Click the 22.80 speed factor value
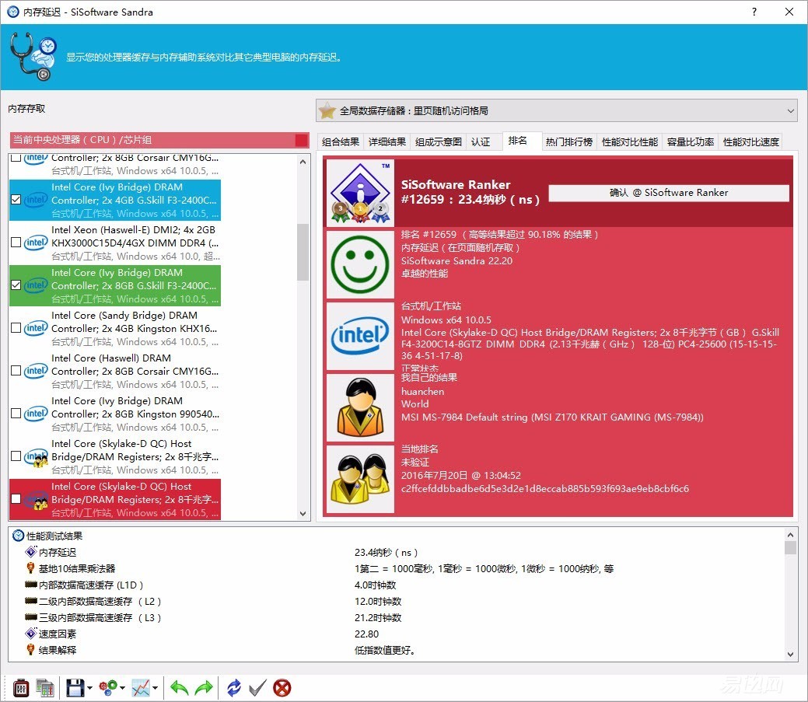The image size is (808, 702). tap(366, 634)
